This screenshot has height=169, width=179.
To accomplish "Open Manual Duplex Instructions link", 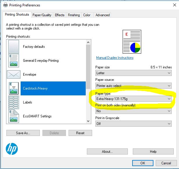I will click(x=115, y=58).
